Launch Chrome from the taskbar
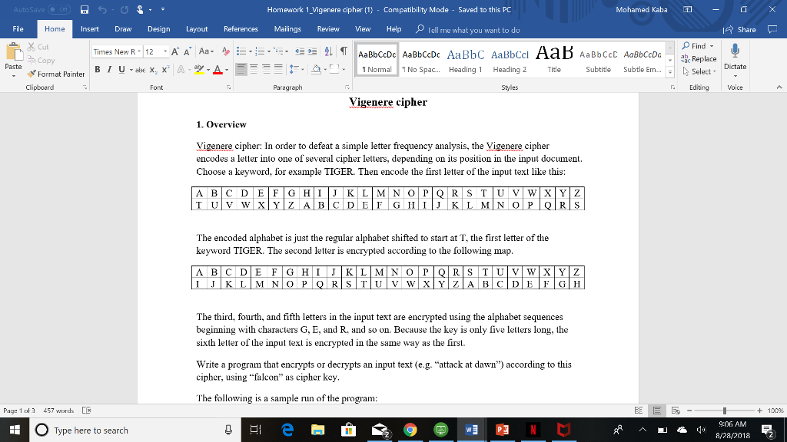787x442 pixels. pyautogui.click(x=410, y=431)
